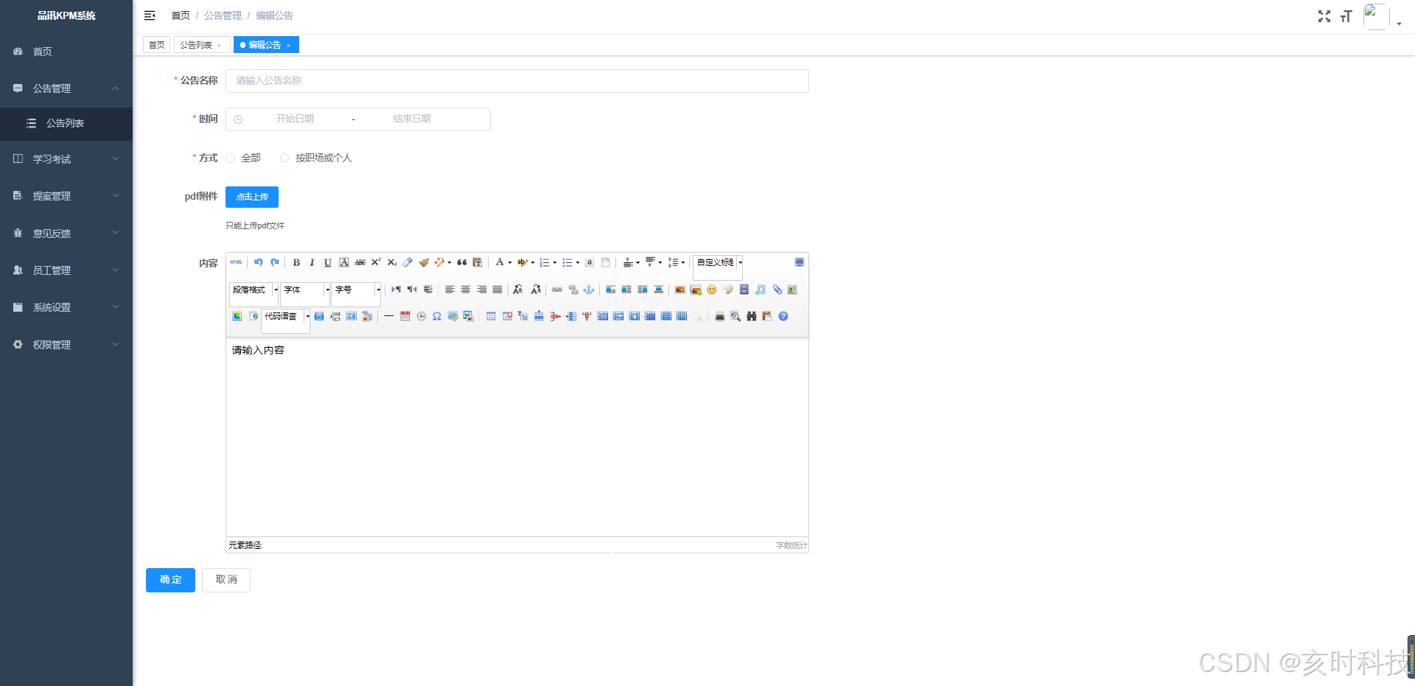Viewport: 1415px width, 686px height.
Task: Expand 意见反馈 sidebar menu
Action: (66, 234)
